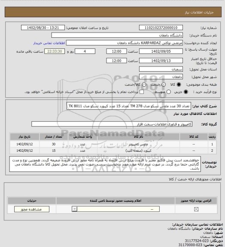Click the price validity date 1402/09/13
Viewport: 225px width, 247px height.
click(161, 60)
